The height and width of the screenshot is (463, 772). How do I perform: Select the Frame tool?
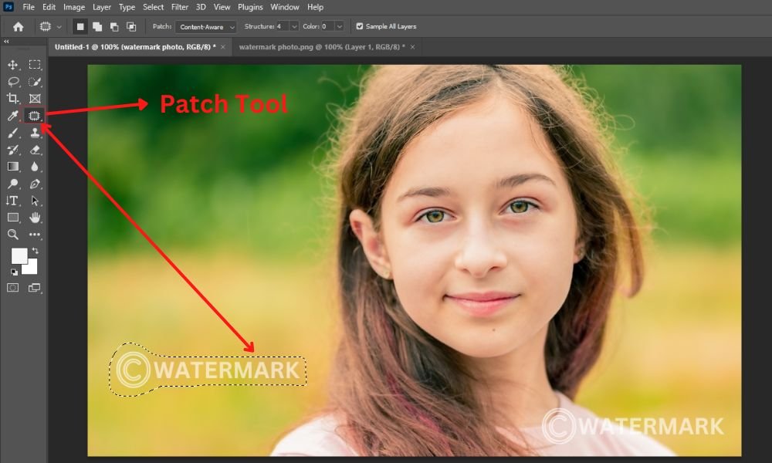[35, 99]
